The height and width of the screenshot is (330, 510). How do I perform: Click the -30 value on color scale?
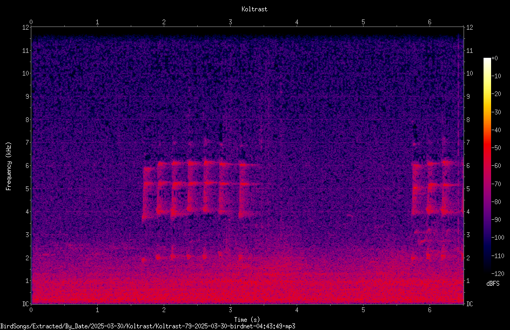click(496, 112)
